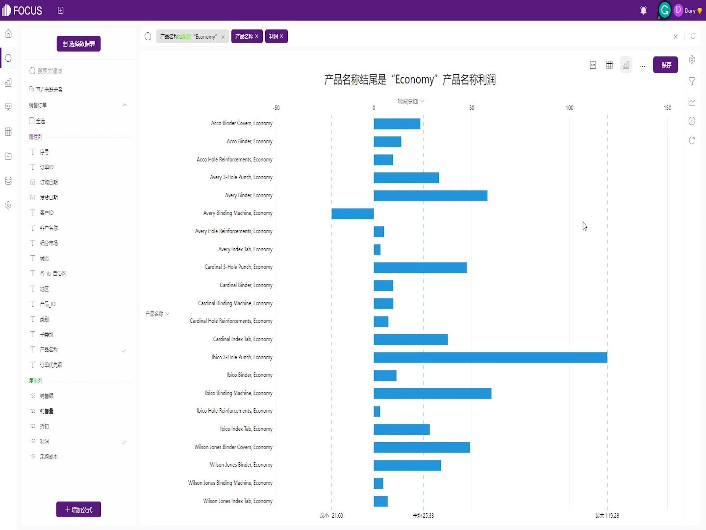Screen dimensions: 706x530
Task: Clear the search bar with the X
Action: [x=676, y=37]
